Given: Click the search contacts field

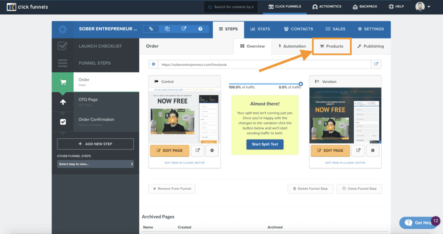Looking at the screenshot, I should point(231,7).
